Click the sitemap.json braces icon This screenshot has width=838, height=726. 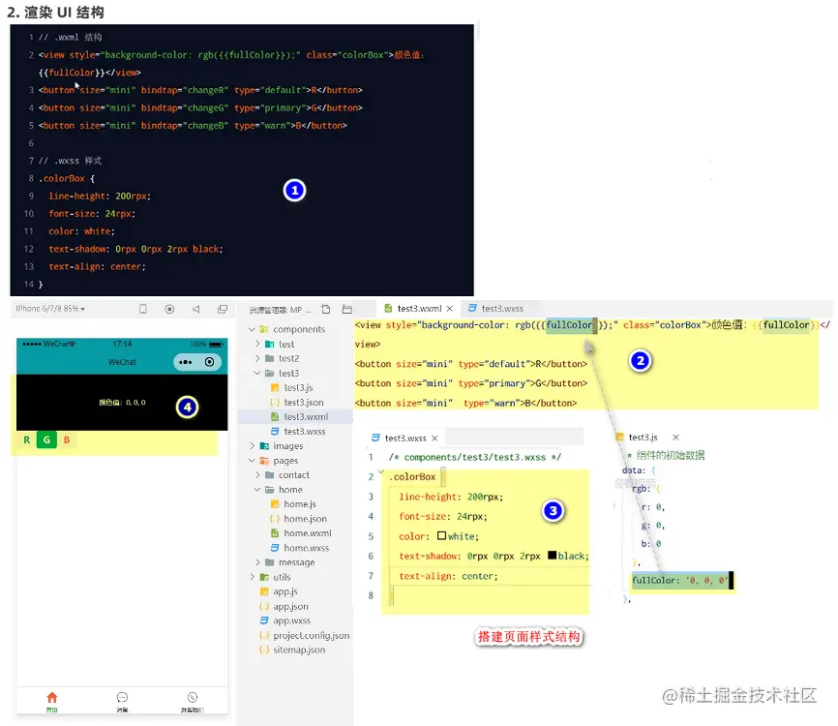tap(264, 650)
